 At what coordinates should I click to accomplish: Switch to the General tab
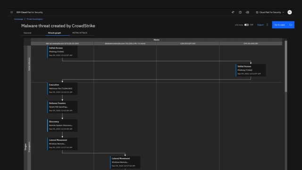pyautogui.click(x=27, y=33)
